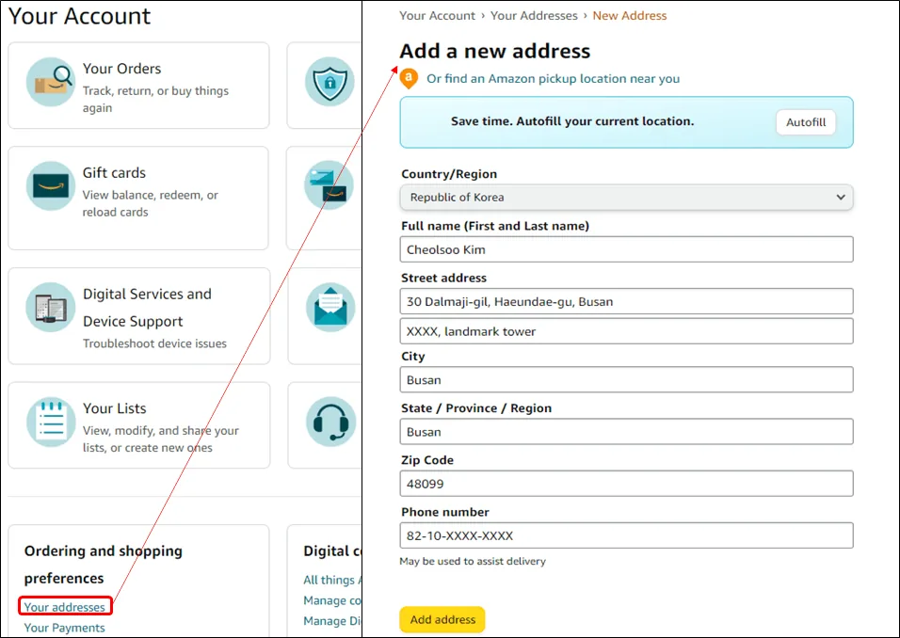This screenshot has height=638, width=900.
Task: Click 'Track, return, or buy things again' text
Action: [x=155, y=99]
